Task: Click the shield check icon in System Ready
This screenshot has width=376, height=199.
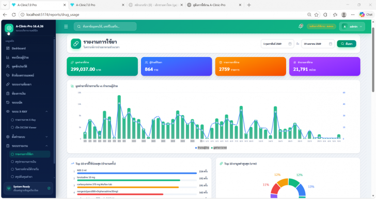Action: (x=49, y=188)
